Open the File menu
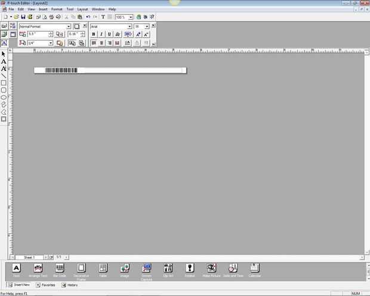Screen dimensions: 370x296 [x=11, y=9]
